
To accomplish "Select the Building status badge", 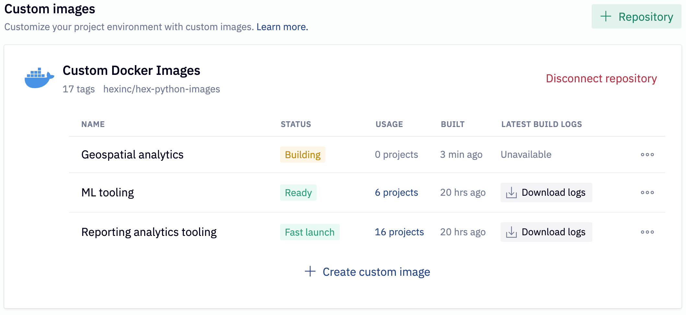I will click(x=302, y=155).
